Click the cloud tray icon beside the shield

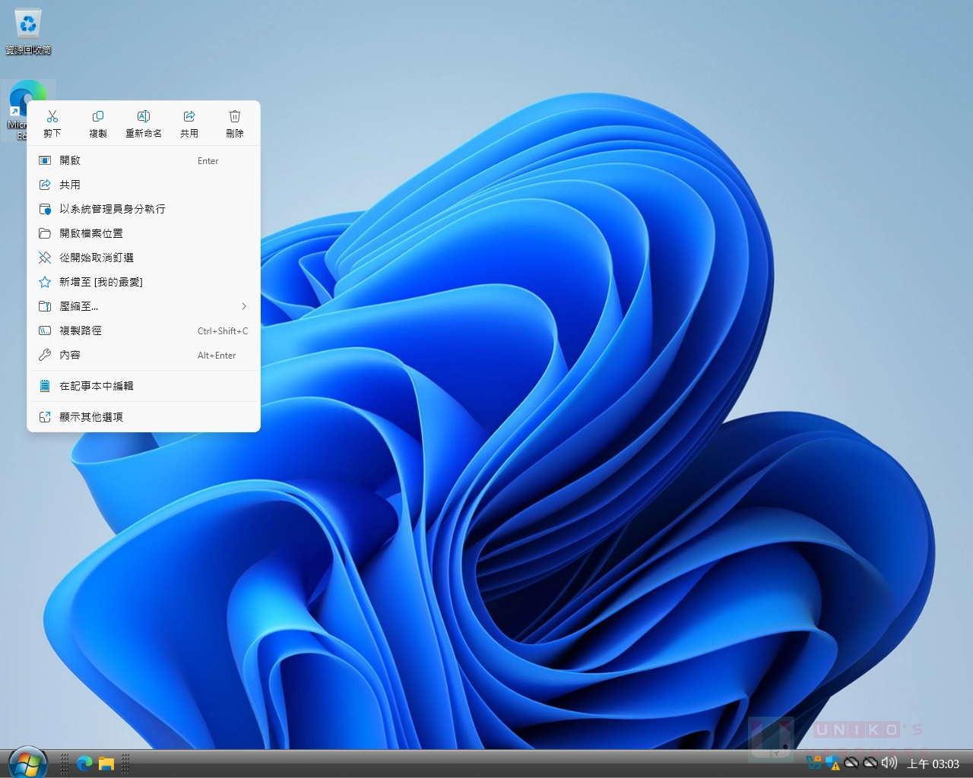click(x=852, y=763)
